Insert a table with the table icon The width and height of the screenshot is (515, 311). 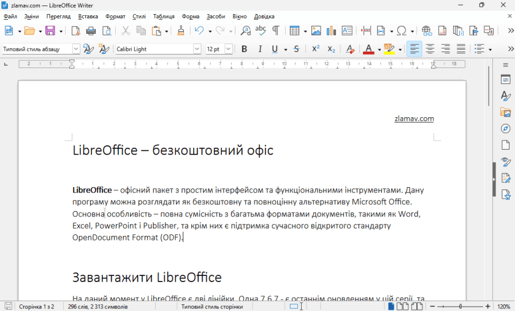(294, 31)
